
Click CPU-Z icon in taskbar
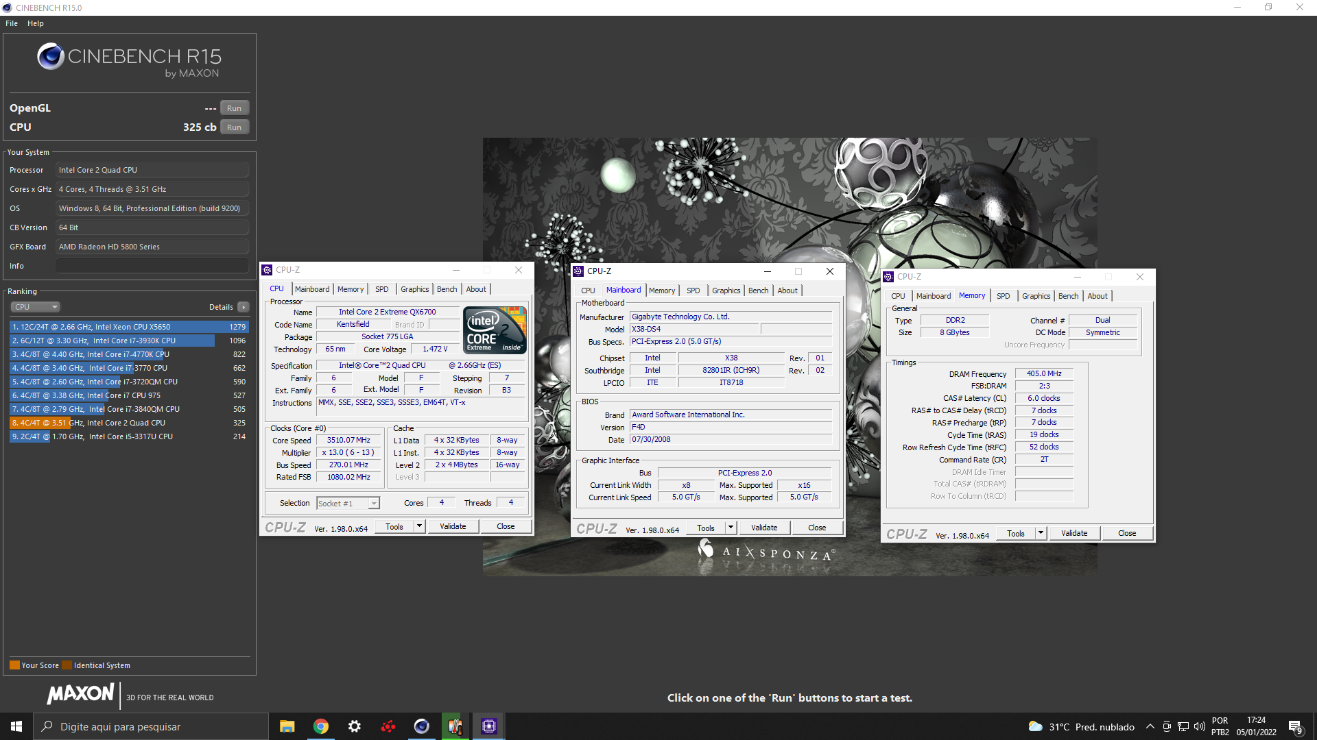489,726
